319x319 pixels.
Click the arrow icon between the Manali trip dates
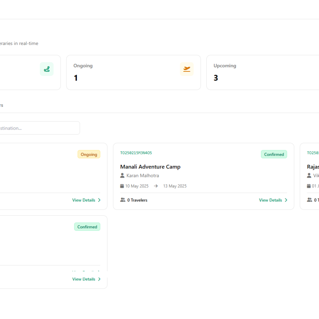click(156, 186)
